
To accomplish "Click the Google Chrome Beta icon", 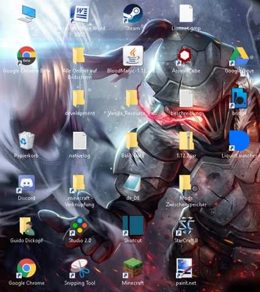I will click(26, 56).
